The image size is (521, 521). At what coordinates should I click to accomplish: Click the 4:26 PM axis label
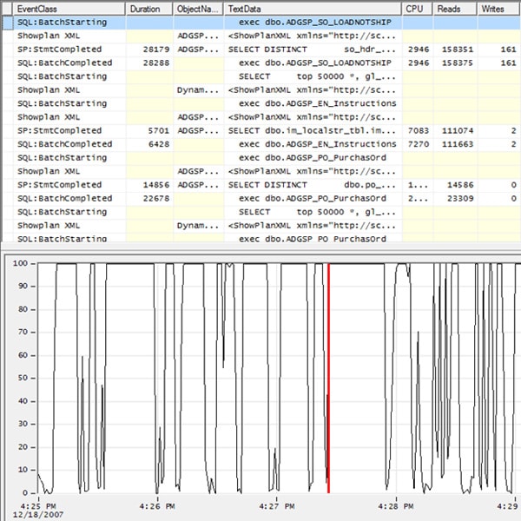(x=157, y=507)
